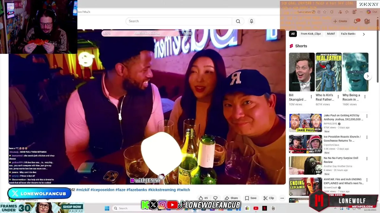This screenshot has height=213, width=380.
Task: Start voice search with microphone icon
Action: pos(251,21)
